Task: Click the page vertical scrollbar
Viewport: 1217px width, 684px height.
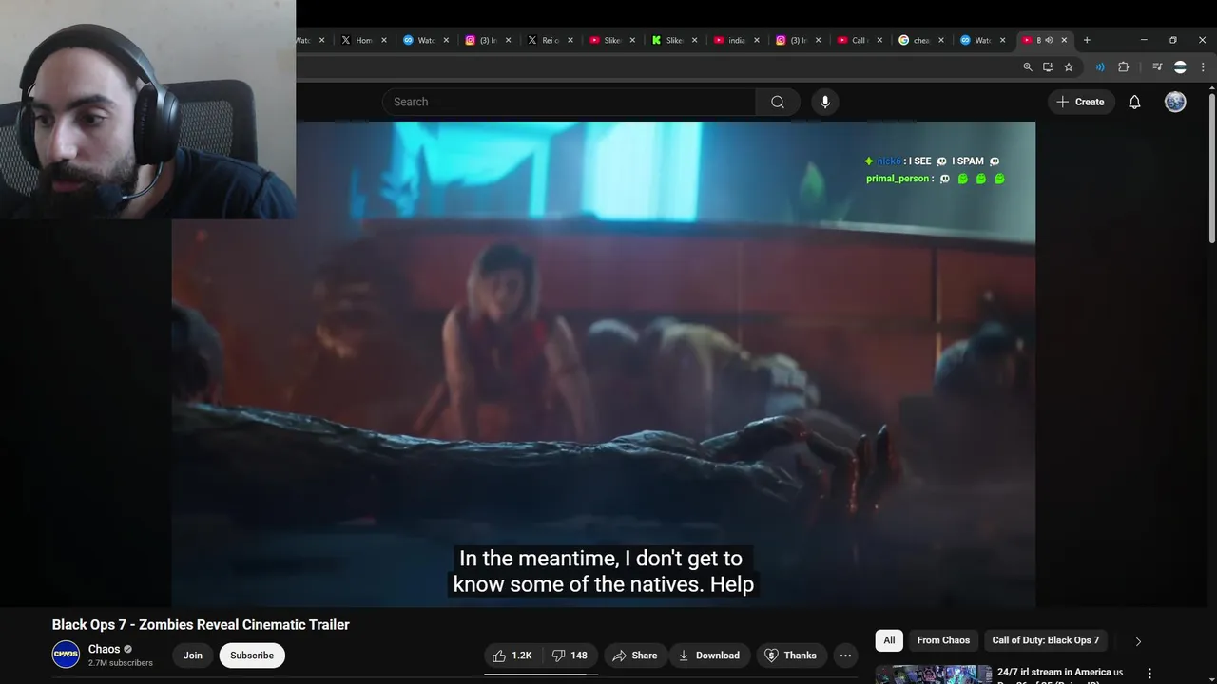Action: click(x=1211, y=167)
